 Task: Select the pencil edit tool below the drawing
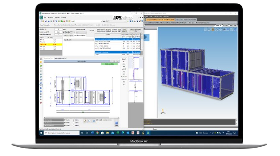[85, 121]
